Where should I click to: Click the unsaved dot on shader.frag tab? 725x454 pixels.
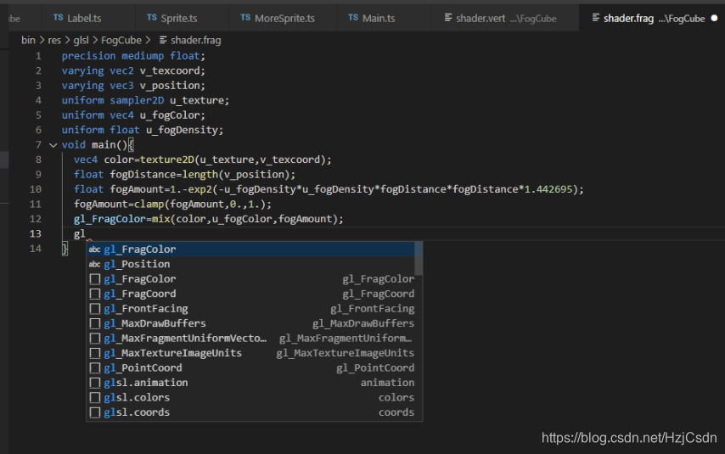click(x=714, y=19)
